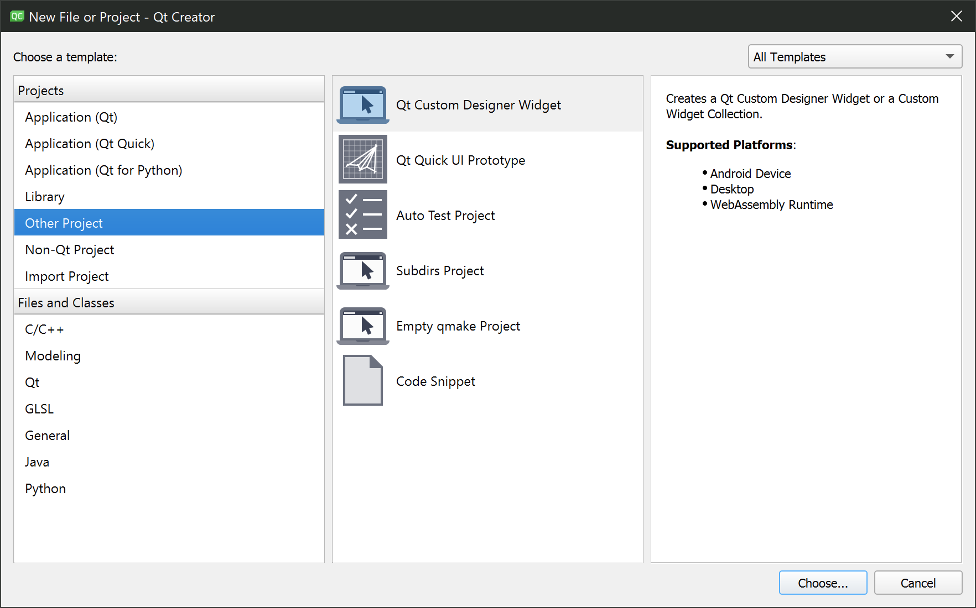Select the Empty qmake Project icon
The image size is (976, 608).
[x=363, y=326]
